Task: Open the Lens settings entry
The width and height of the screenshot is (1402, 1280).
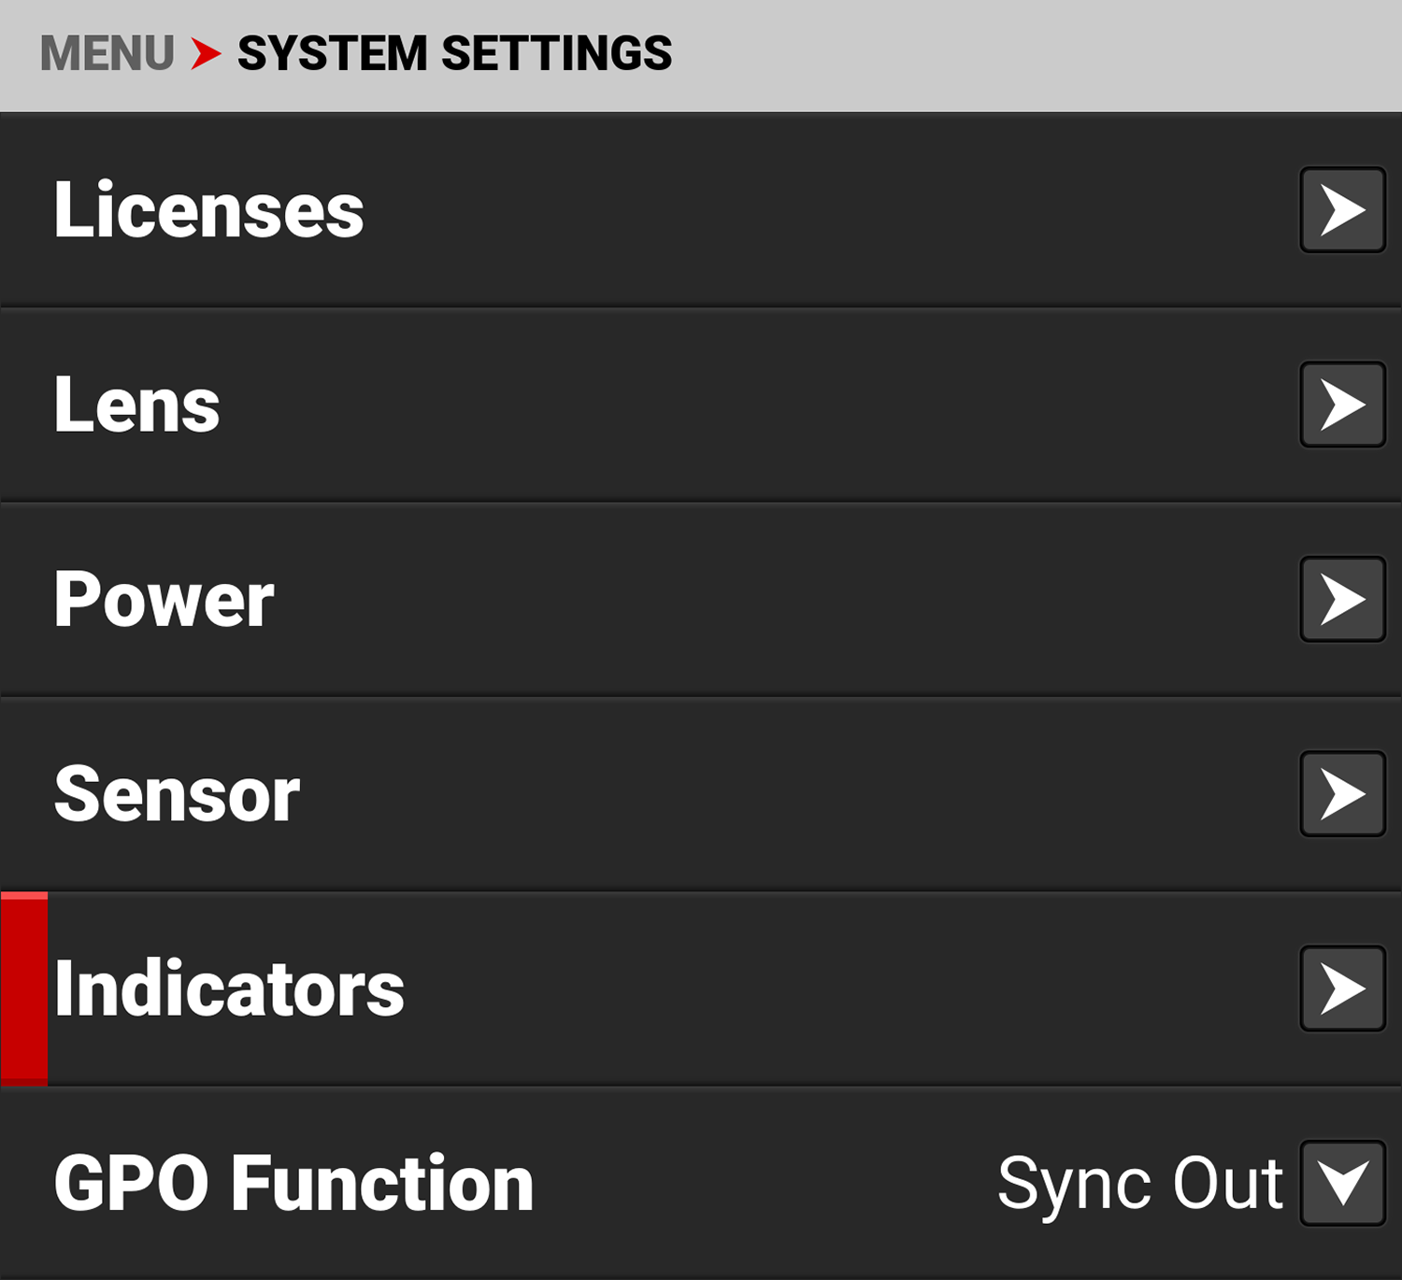Action: point(137,405)
